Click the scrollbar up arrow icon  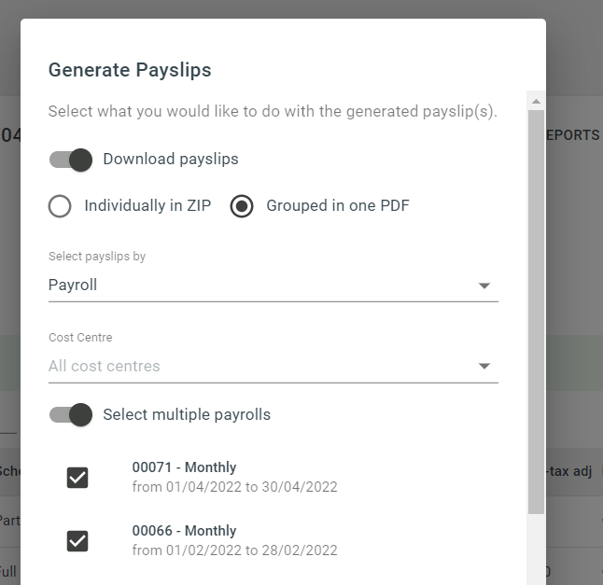coord(536,102)
